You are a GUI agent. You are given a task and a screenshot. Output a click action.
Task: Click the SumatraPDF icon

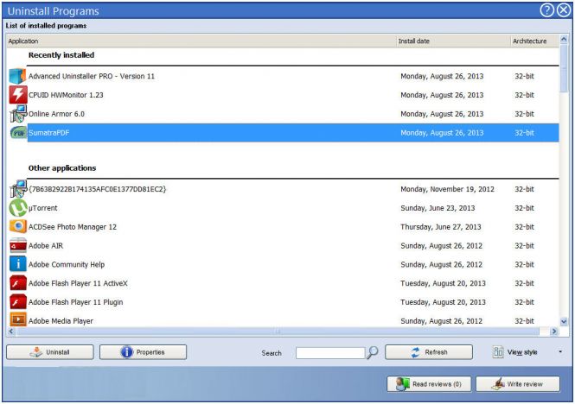point(18,133)
